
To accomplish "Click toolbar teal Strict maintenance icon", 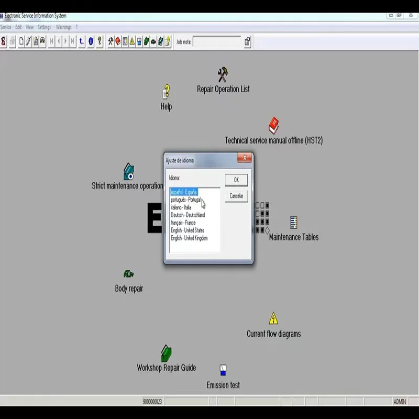I will tap(160, 41).
